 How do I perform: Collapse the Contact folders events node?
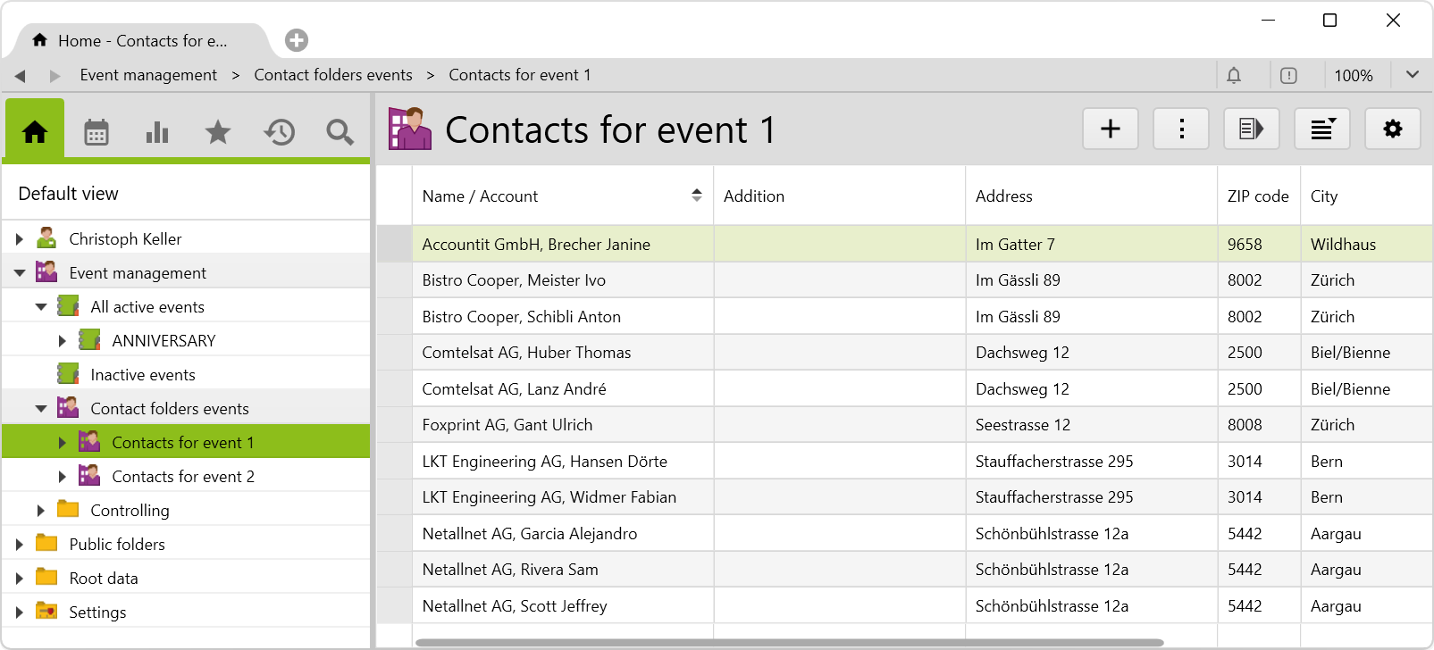click(x=41, y=409)
